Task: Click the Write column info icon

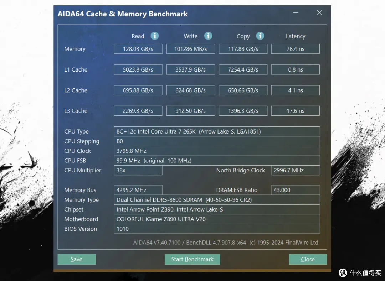Action: click(208, 36)
